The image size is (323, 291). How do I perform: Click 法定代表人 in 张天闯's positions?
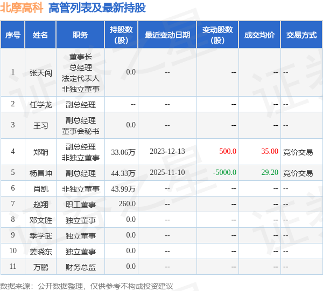pyautogui.click(x=81, y=78)
